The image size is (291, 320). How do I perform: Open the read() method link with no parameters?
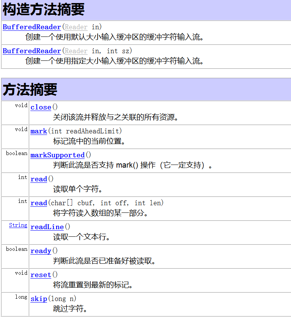pos(39,179)
